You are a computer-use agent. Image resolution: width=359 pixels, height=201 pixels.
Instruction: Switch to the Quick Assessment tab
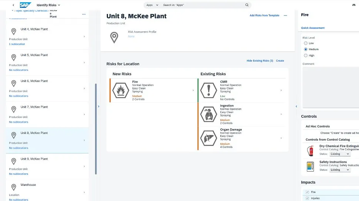(313, 28)
